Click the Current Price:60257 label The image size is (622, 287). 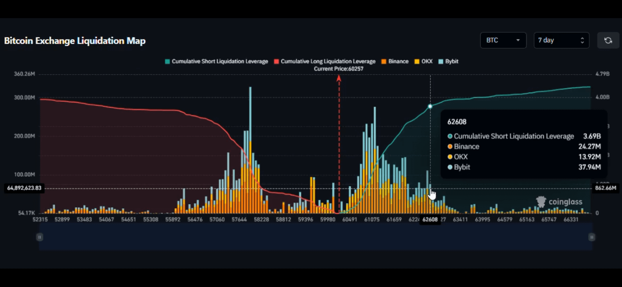[x=339, y=69]
